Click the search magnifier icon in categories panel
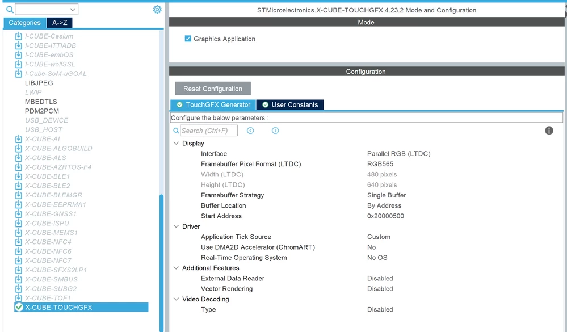 tap(10, 10)
